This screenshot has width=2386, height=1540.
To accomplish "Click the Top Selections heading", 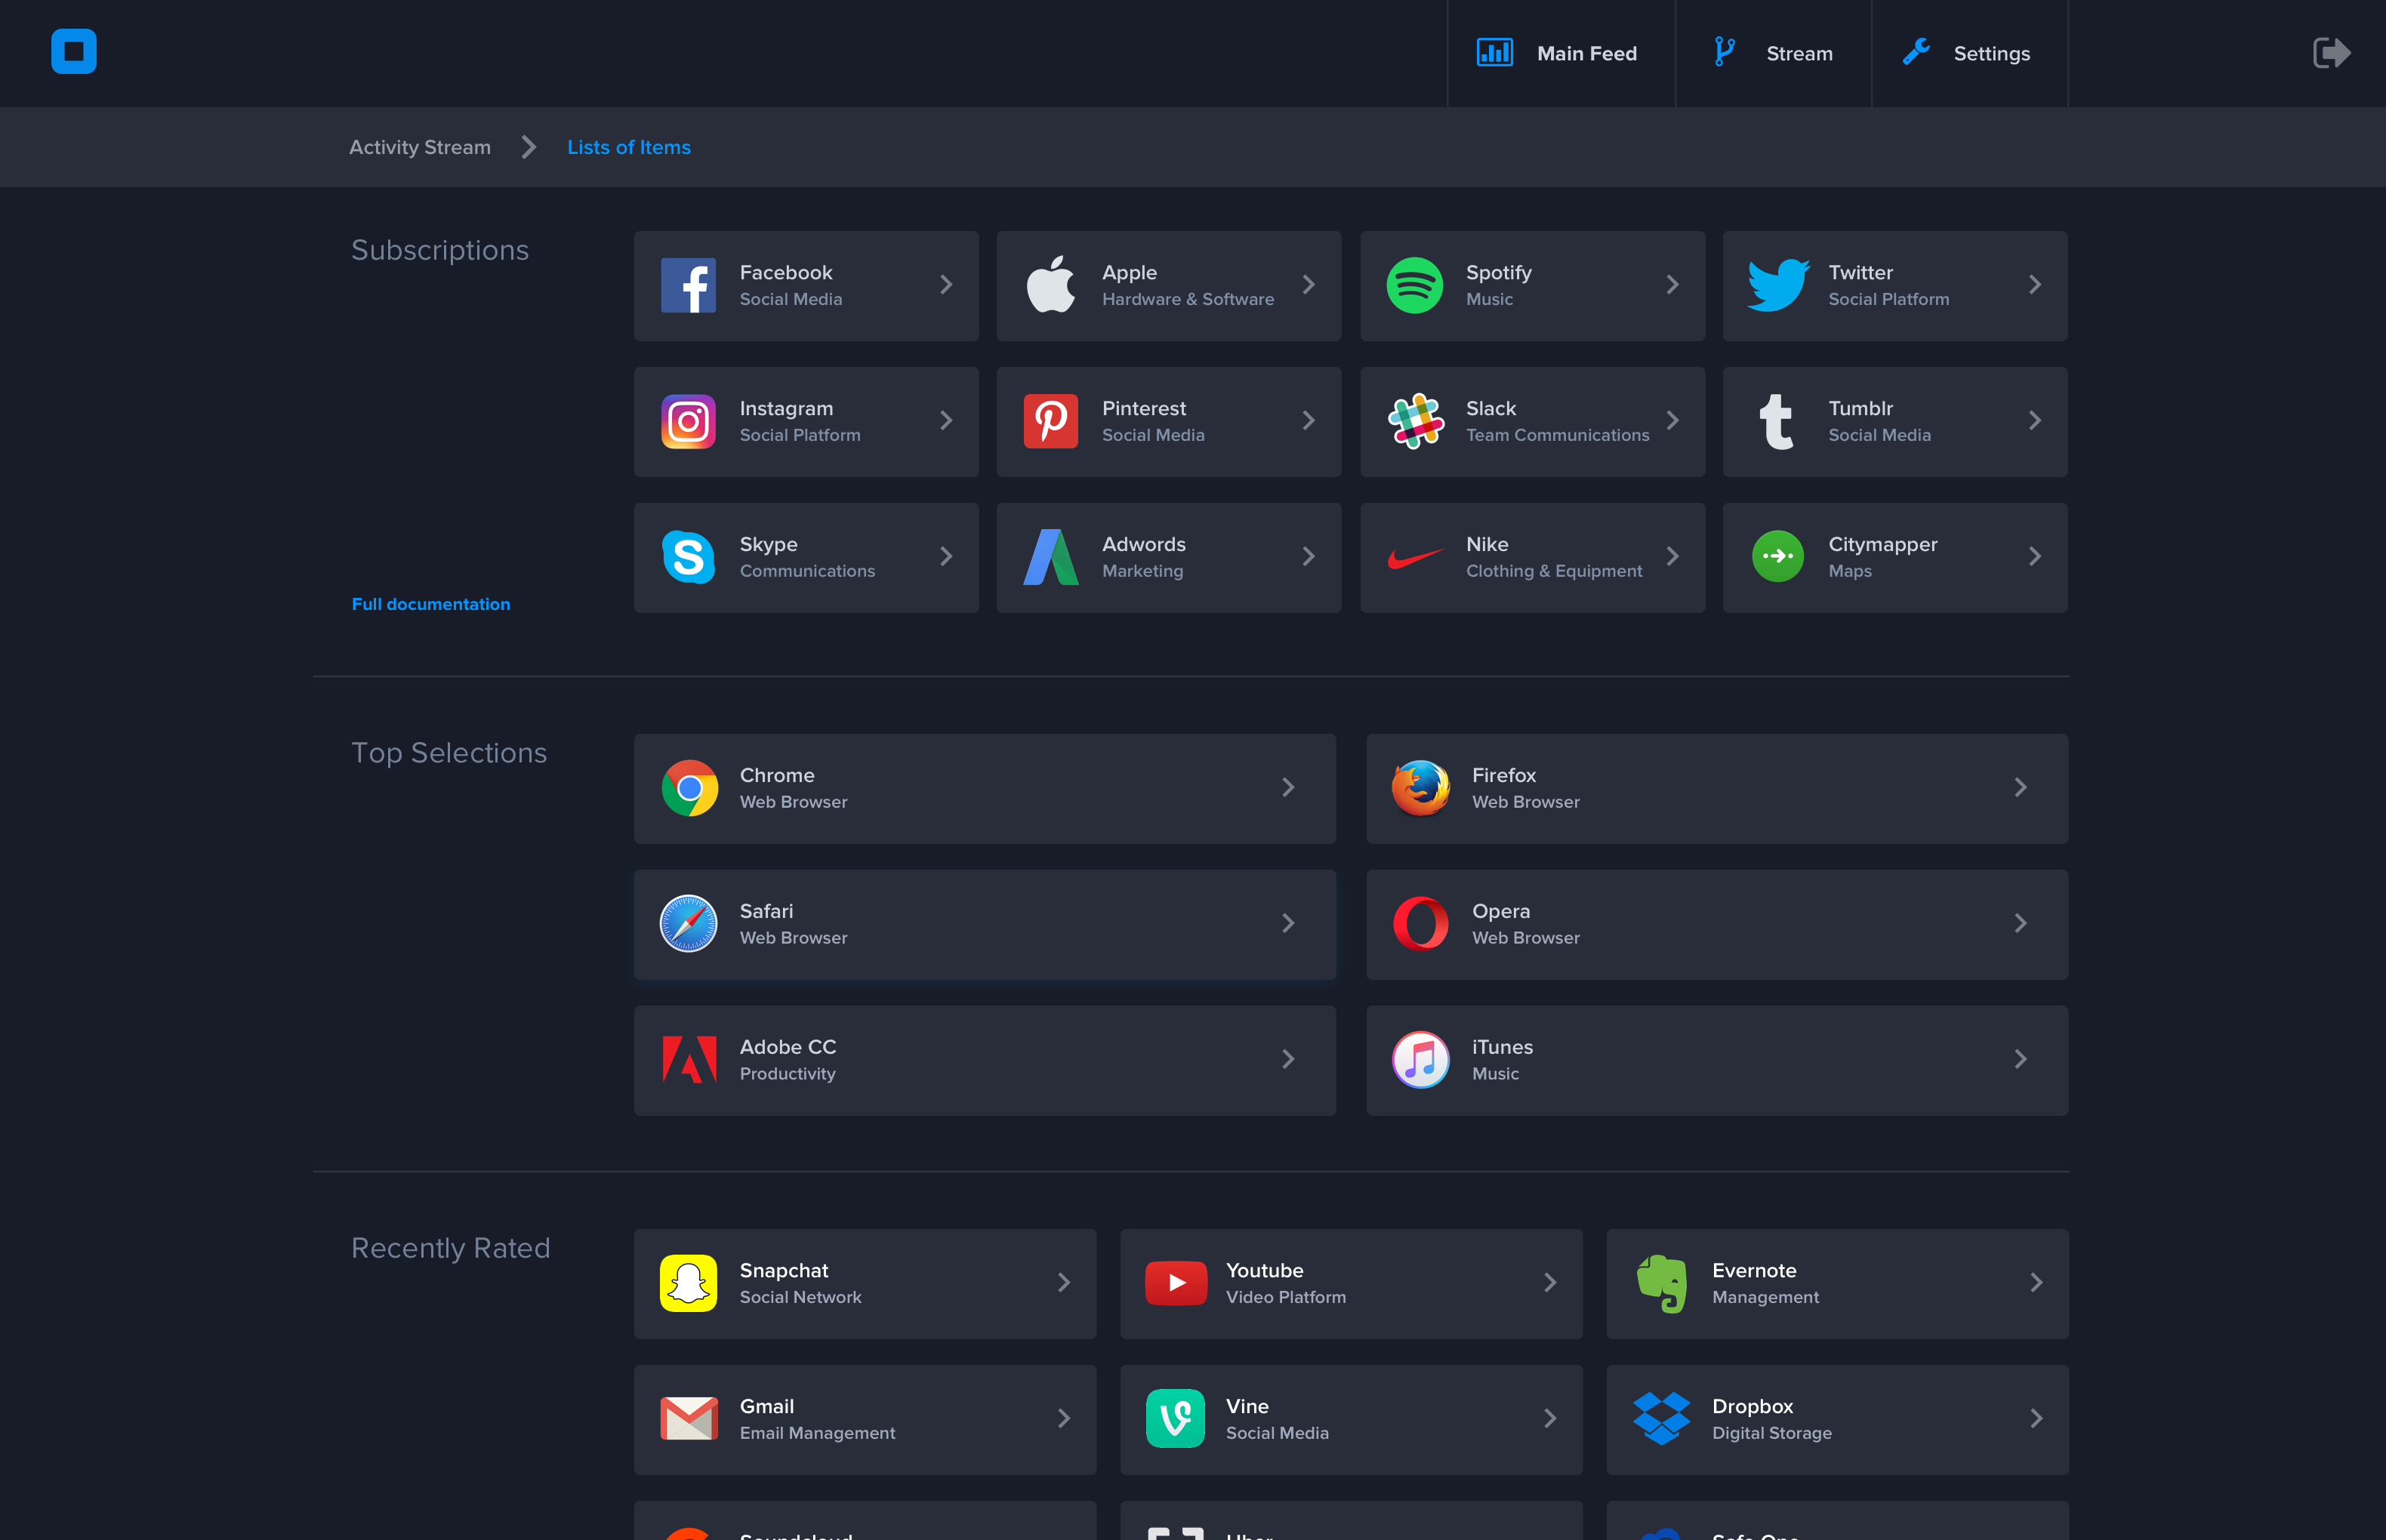I will [449, 753].
